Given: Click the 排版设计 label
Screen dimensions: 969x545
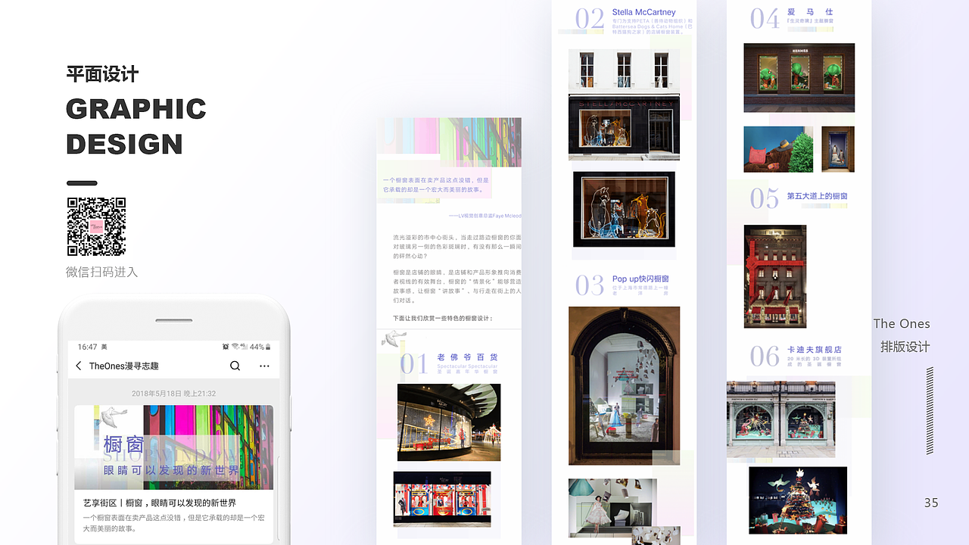Looking at the screenshot, I should 905,347.
